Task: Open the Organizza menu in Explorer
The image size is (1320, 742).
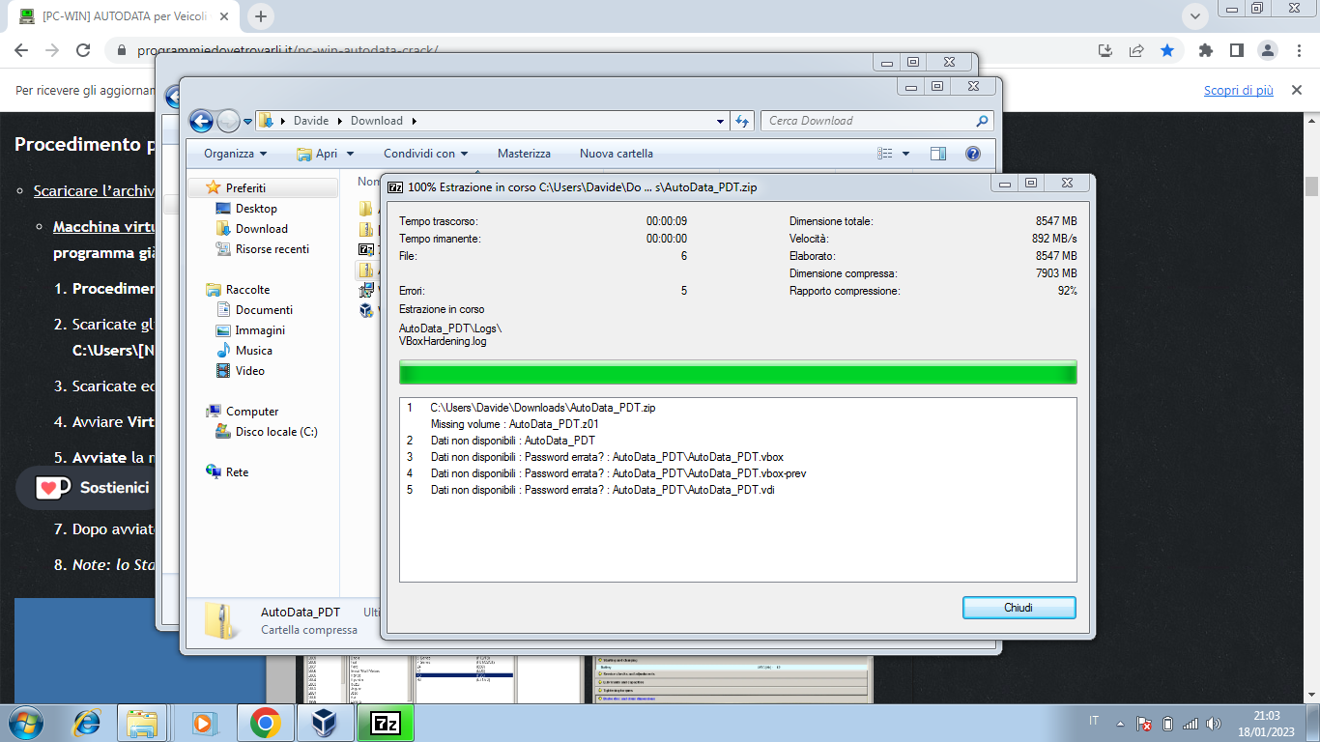Action: (x=236, y=154)
